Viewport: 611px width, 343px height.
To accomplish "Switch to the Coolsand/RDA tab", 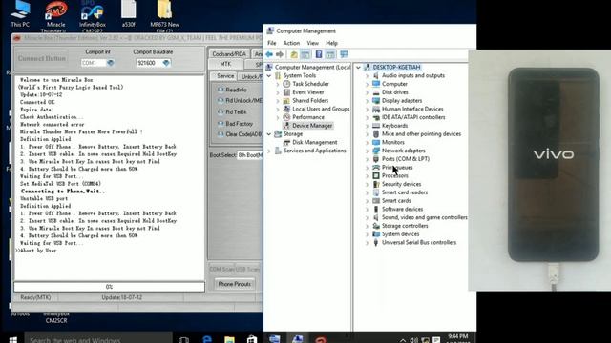I will pyautogui.click(x=229, y=54).
